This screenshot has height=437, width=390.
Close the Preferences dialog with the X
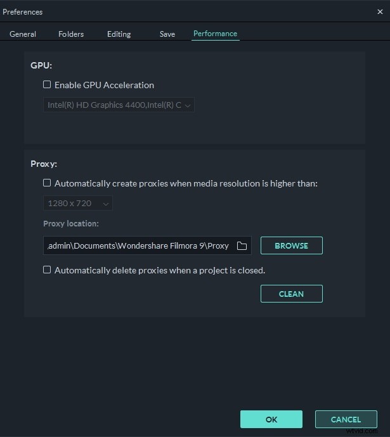pyautogui.click(x=380, y=11)
